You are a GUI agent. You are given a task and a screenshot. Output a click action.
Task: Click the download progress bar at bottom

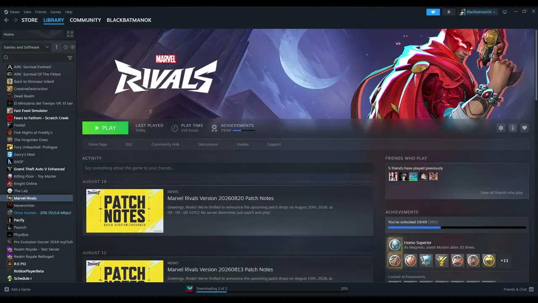click(272, 292)
